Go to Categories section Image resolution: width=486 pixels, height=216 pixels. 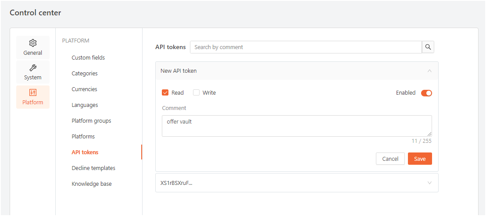tap(85, 73)
